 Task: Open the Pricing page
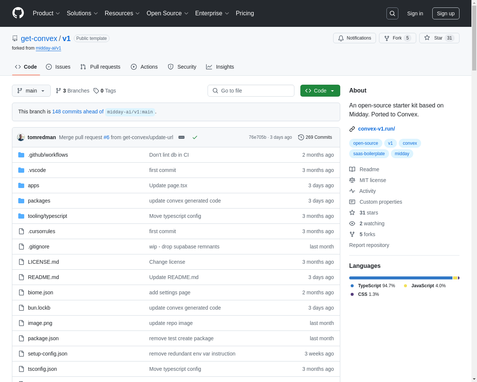pos(245,13)
